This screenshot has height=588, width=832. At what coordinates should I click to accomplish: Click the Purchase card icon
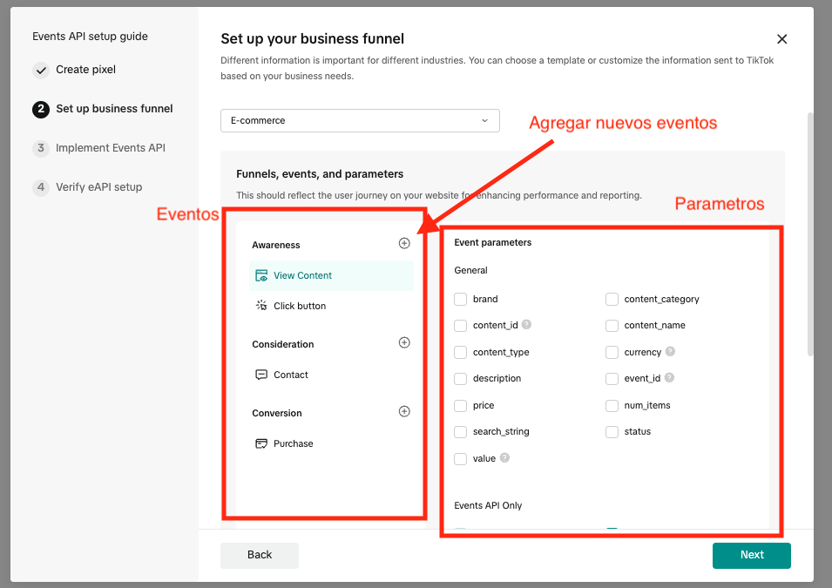(261, 443)
